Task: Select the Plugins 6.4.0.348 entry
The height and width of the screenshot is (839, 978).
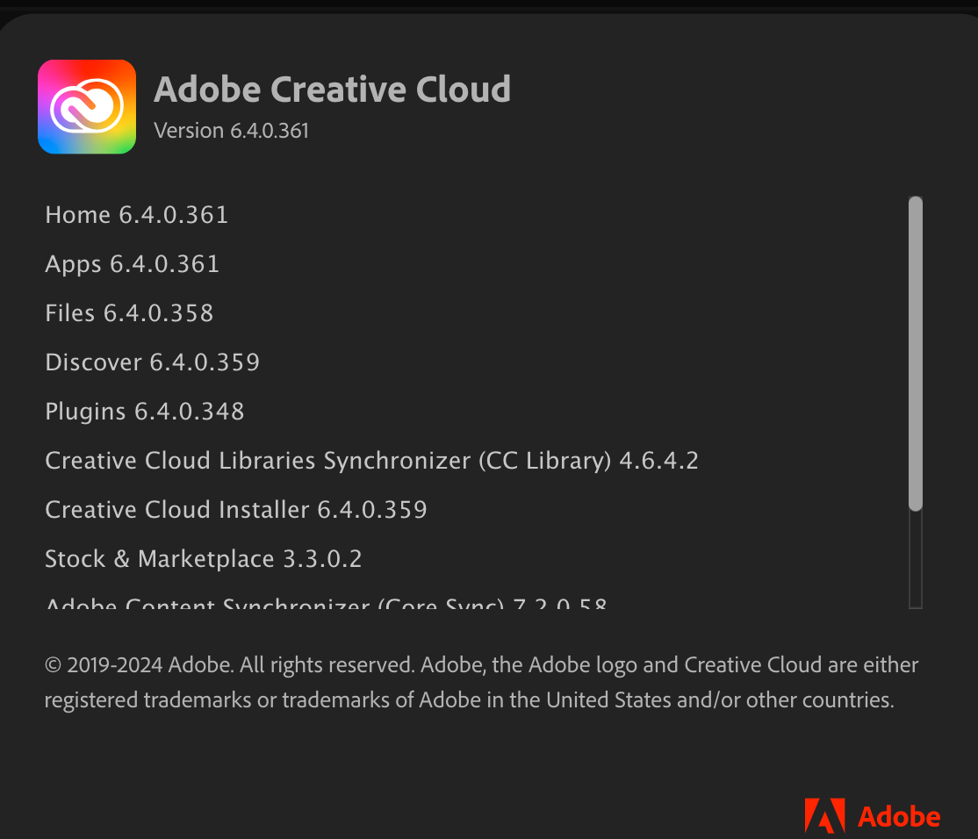Action: [144, 412]
